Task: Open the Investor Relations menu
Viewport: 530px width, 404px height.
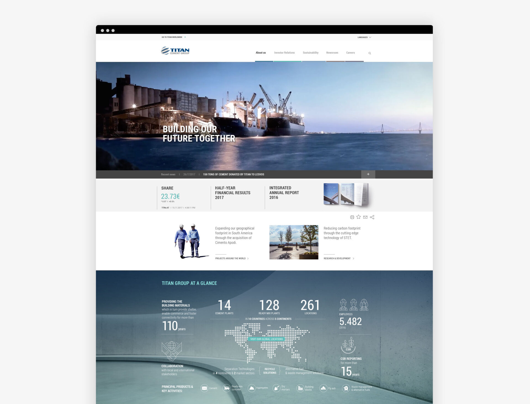Action: [x=284, y=53]
